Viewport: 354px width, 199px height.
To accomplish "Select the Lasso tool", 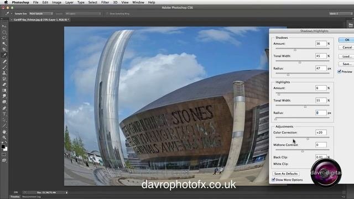I will (4, 38).
